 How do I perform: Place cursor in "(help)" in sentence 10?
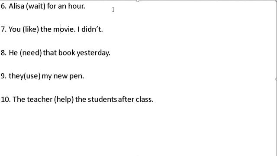[x=64, y=100]
